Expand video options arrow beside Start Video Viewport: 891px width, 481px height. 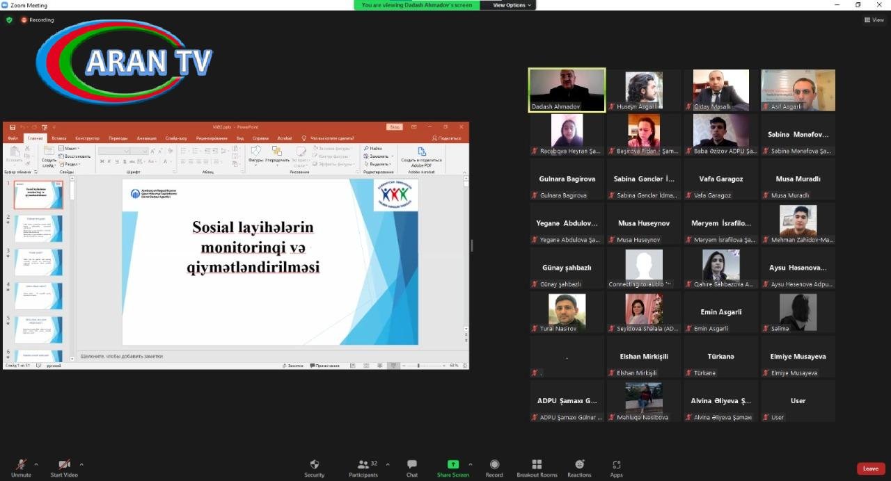pos(81,464)
